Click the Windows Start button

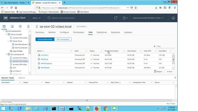click(x=3, y=109)
